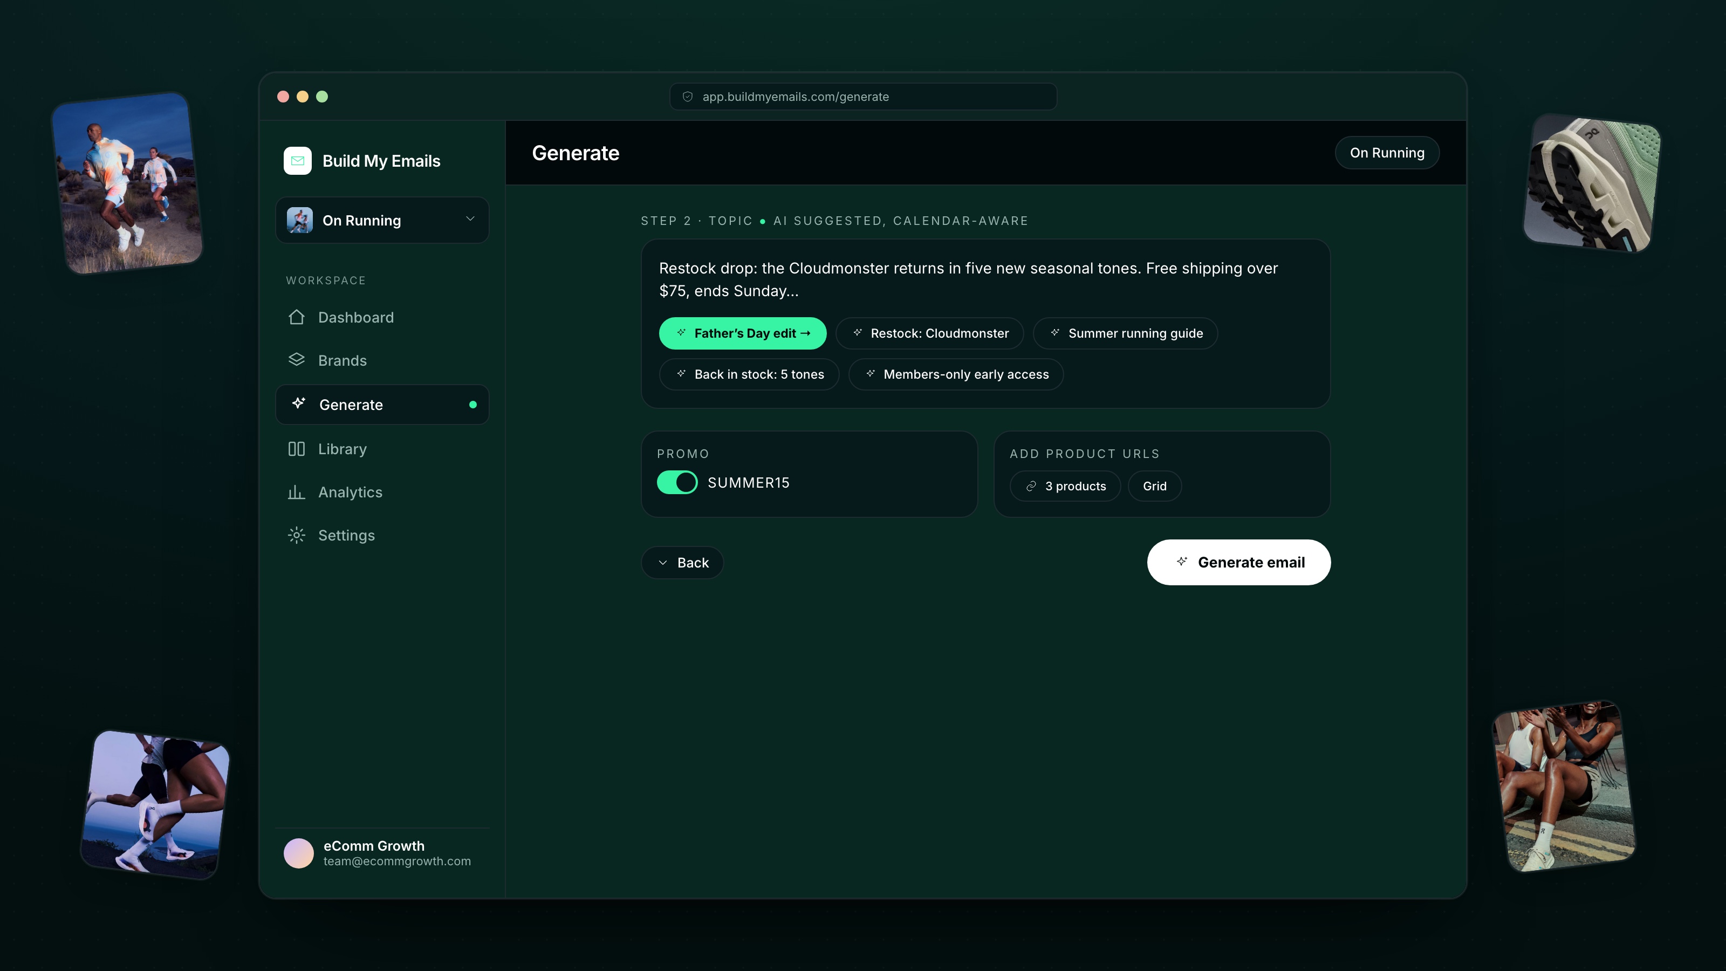Click the Grid layout chip
The width and height of the screenshot is (1726, 971).
(1154, 486)
